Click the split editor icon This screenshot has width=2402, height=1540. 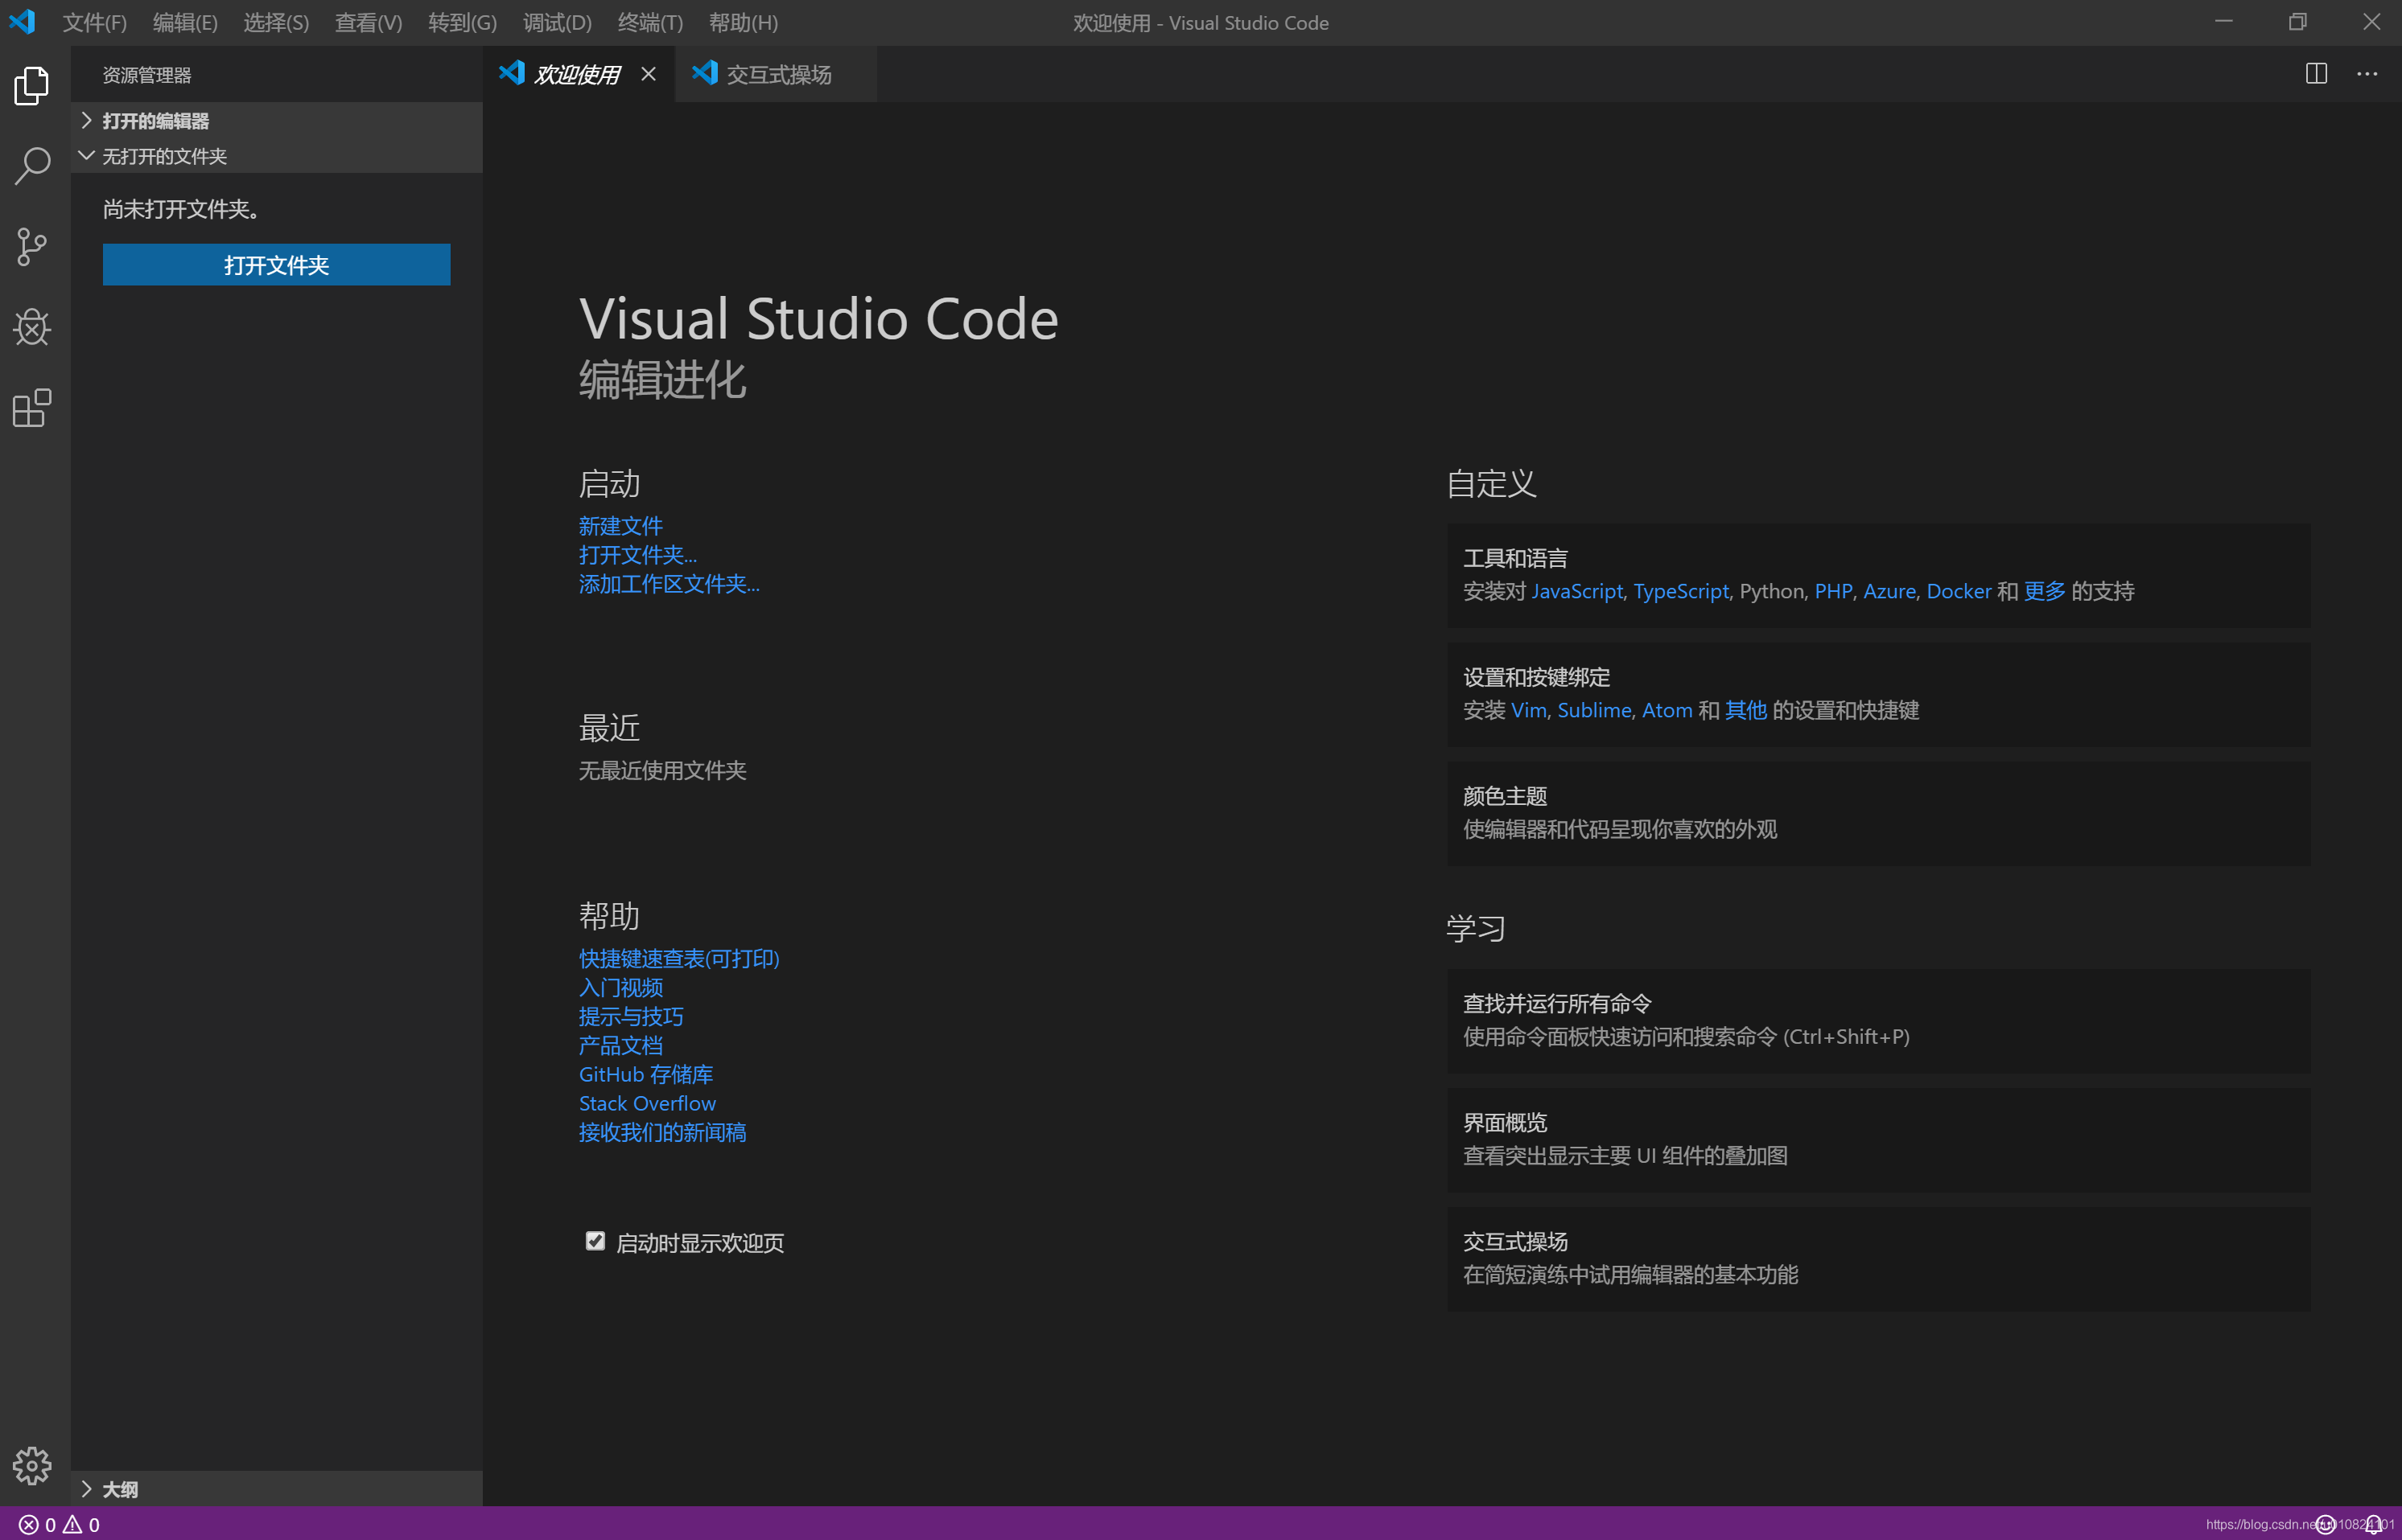pyautogui.click(x=2316, y=74)
